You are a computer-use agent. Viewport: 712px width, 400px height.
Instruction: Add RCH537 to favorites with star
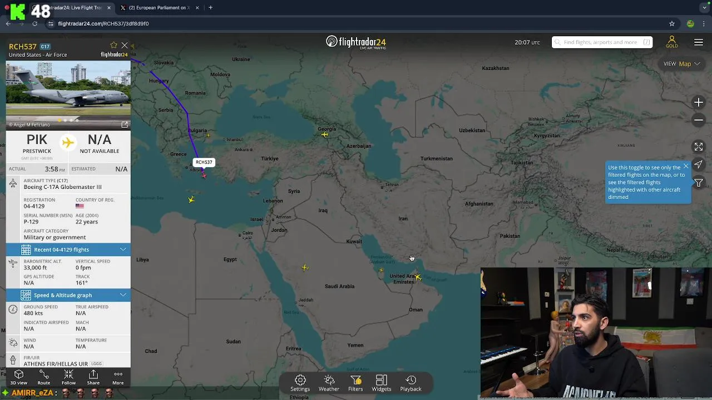click(x=113, y=46)
